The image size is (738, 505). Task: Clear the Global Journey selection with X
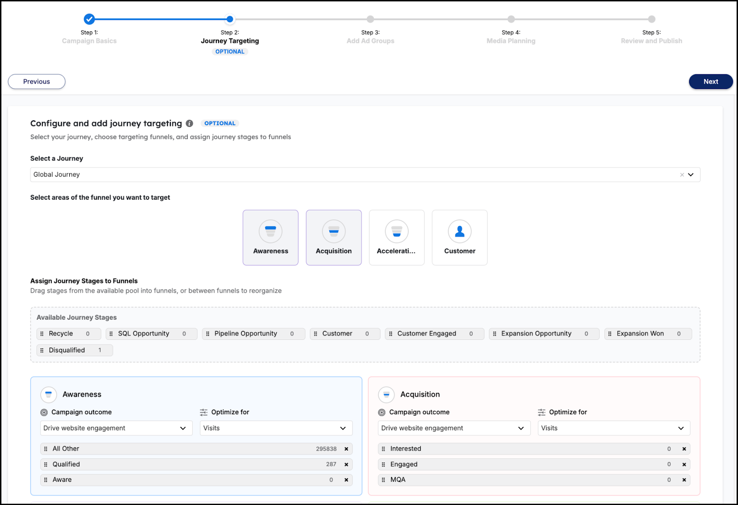pyautogui.click(x=682, y=175)
